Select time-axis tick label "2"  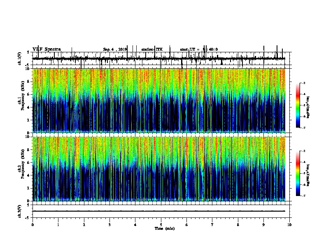84,225
